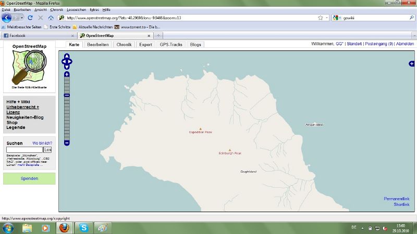The width and height of the screenshot is (417, 234).
Task: Open the Shop sidebar link
Action: [x=12, y=123]
